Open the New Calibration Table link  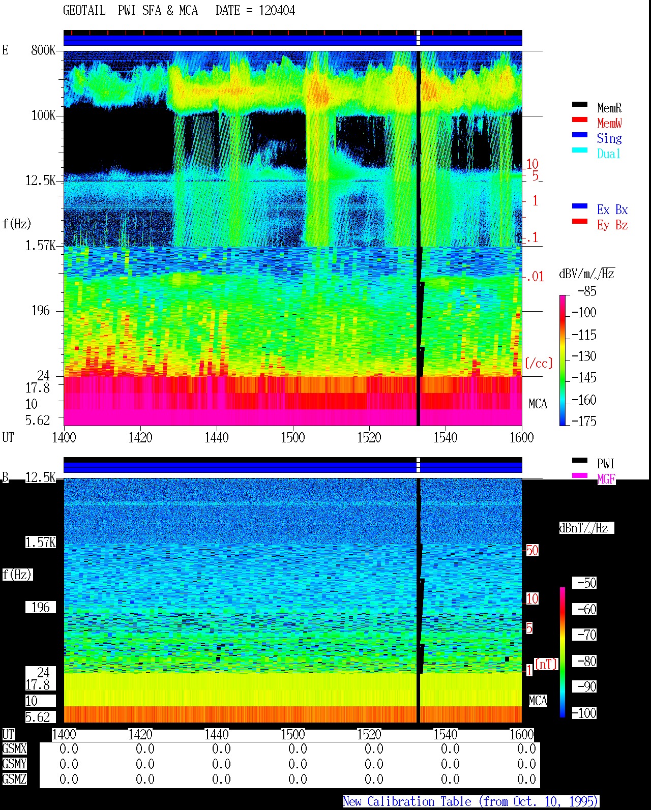pyautogui.click(x=471, y=801)
